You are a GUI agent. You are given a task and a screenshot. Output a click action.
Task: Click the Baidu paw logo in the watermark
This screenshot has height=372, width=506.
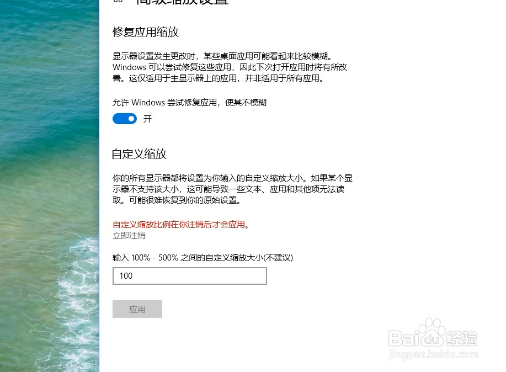point(430,332)
